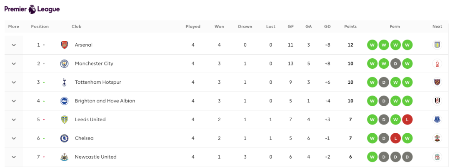The image size is (450, 167).
Task: Click Chelsea's red loss form badge
Action: pyautogui.click(x=395, y=138)
